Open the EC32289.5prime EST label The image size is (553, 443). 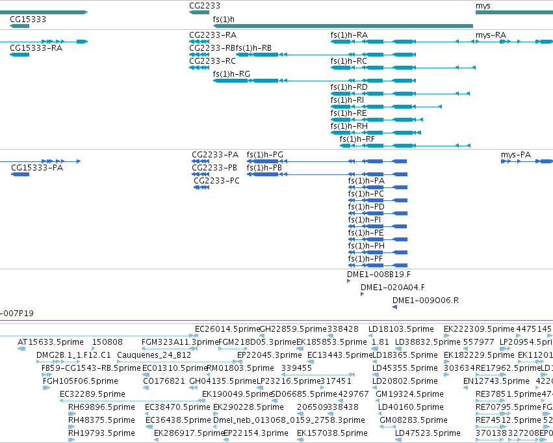[92, 394]
